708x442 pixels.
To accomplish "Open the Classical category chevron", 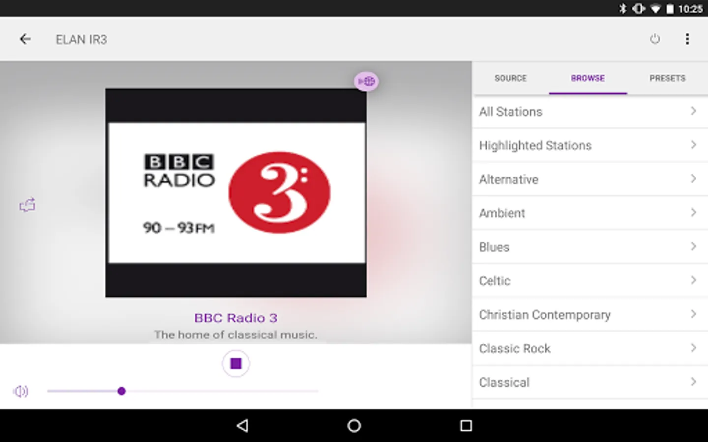I will (x=693, y=383).
